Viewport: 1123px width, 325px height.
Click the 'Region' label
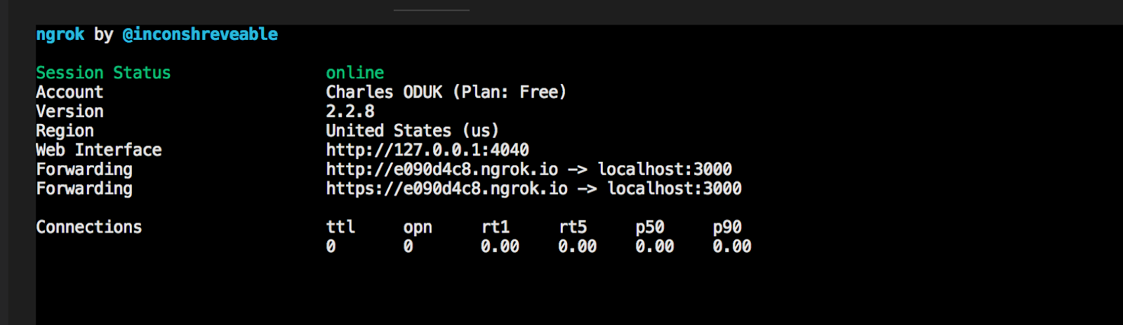(65, 131)
